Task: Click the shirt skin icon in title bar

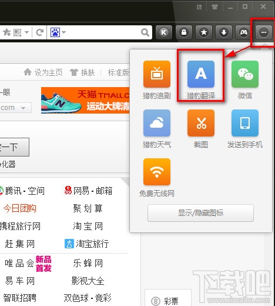Action: pyautogui.click(x=214, y=7)
